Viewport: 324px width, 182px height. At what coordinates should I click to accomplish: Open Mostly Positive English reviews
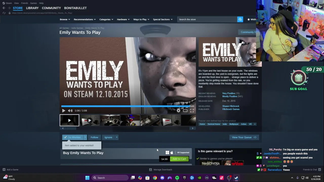click(x=230, y=96)
